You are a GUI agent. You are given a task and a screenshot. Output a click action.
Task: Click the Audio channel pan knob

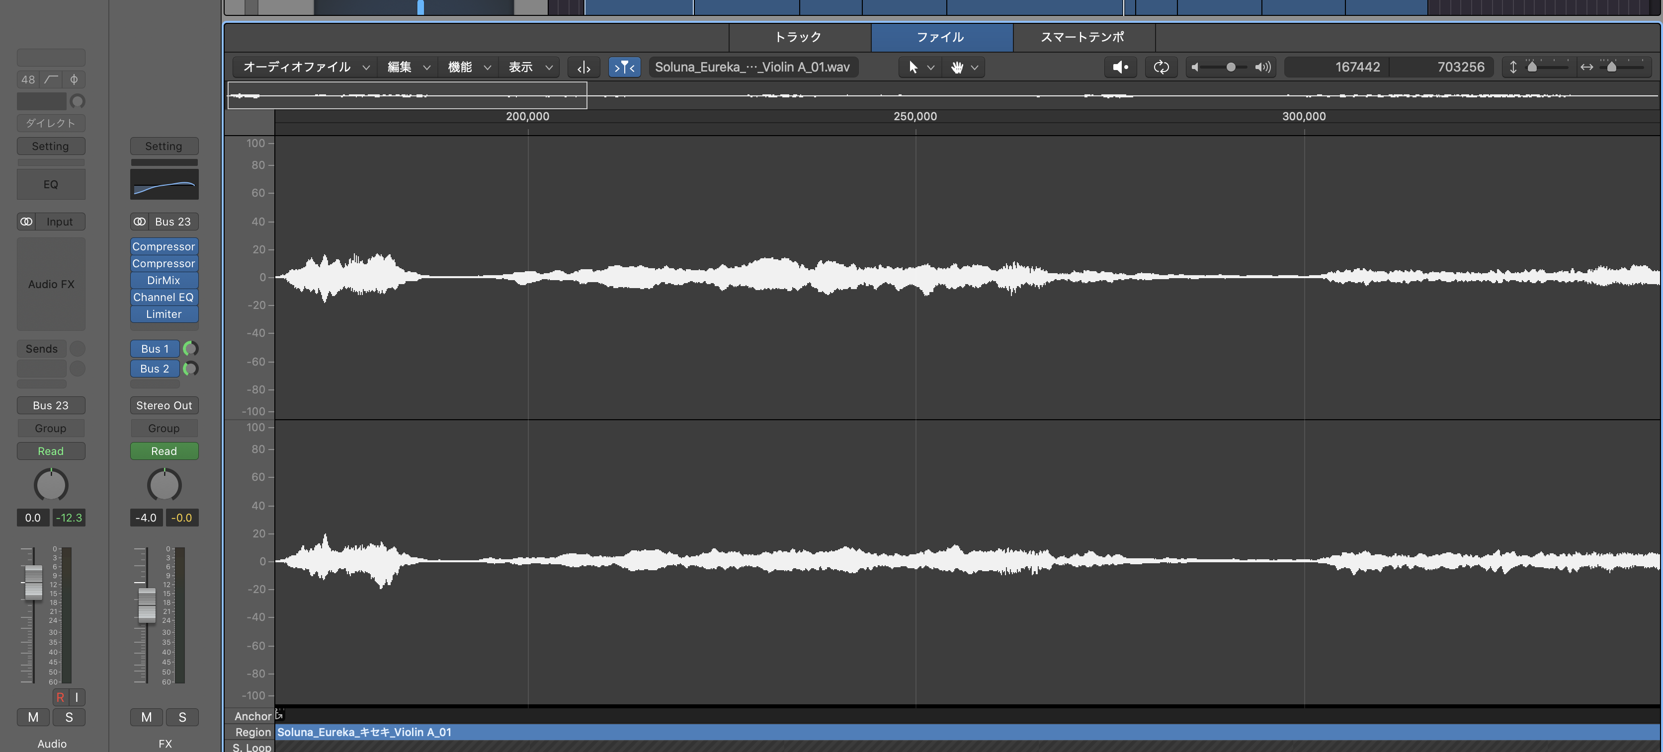pyautogui.click(x=51, y=485)
